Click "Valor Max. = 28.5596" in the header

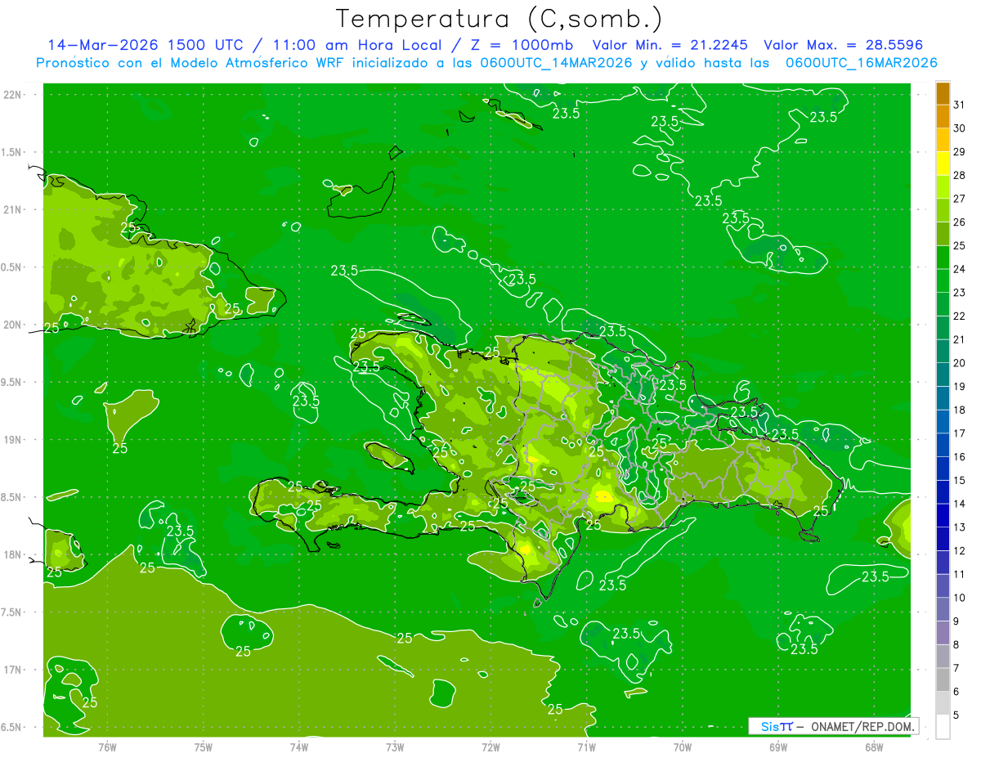(844, 45)
